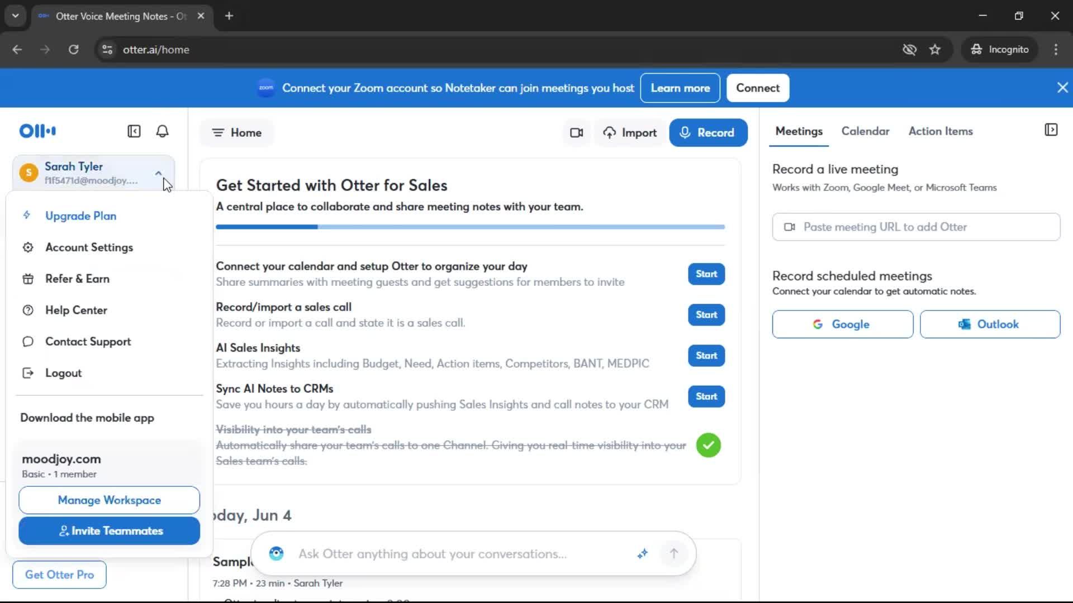Switch to the Calendar tab

pyautogui.click(x=865, y=131)
